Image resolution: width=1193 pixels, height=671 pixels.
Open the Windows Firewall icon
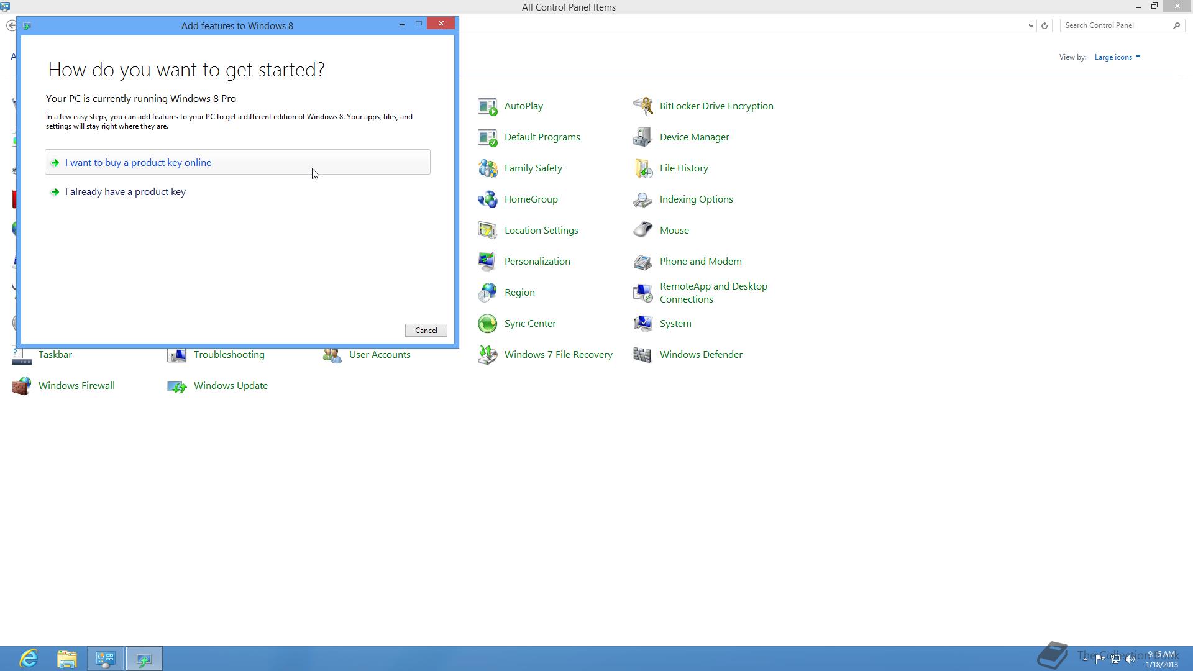[22, 386]
